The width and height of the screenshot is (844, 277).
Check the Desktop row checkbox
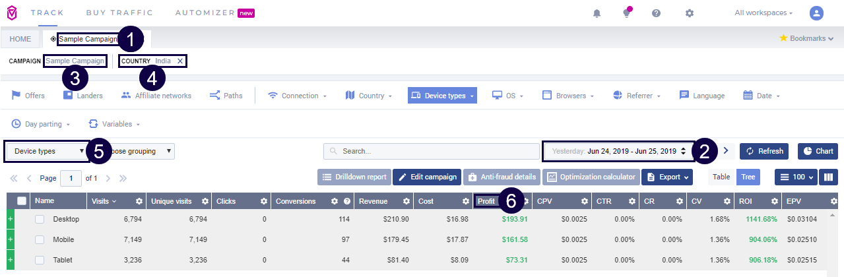[40, 219]
